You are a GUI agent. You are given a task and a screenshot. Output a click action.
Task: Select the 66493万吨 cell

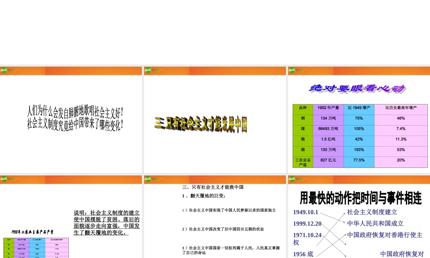(328, 131)
